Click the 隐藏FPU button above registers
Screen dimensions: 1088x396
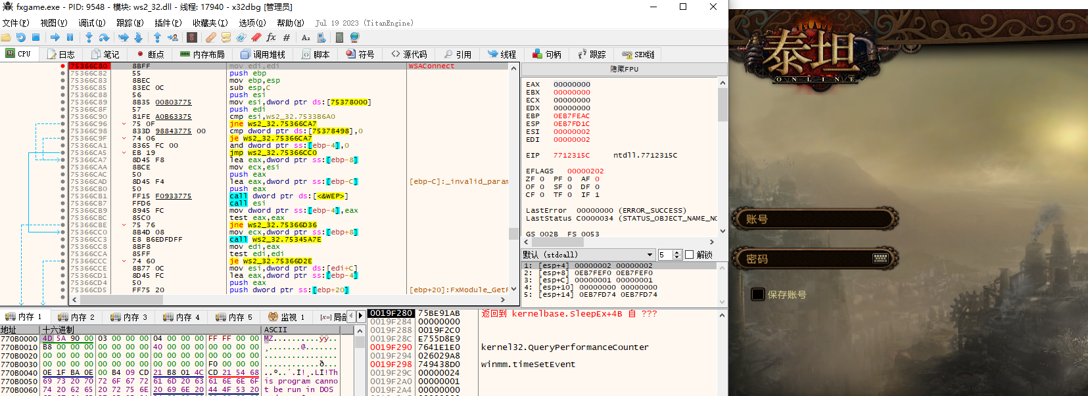(625, 69)
